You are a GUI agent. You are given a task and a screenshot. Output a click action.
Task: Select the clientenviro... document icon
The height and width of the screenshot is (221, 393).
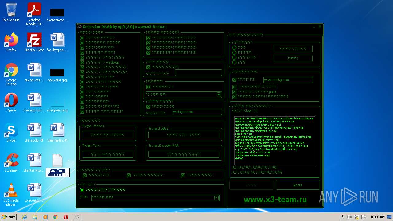pyautogui.click(x=34, y=163)
